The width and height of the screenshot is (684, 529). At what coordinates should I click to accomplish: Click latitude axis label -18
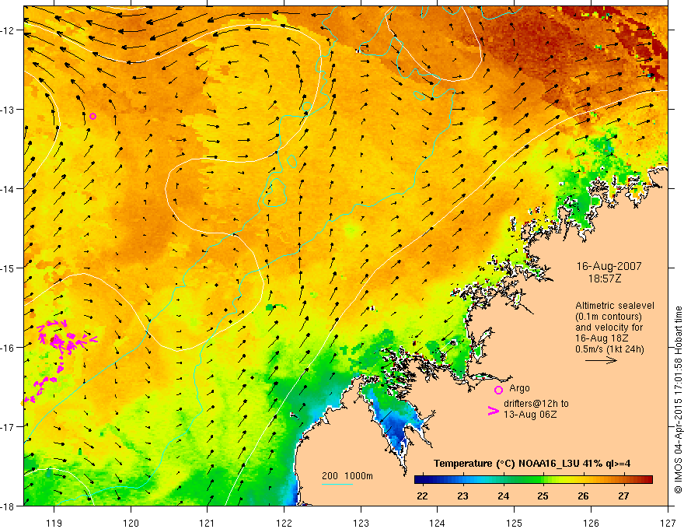click(x=9, y=506)
